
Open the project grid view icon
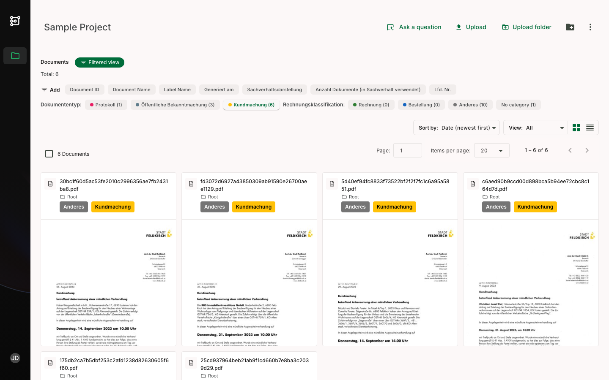pos(576,127)
